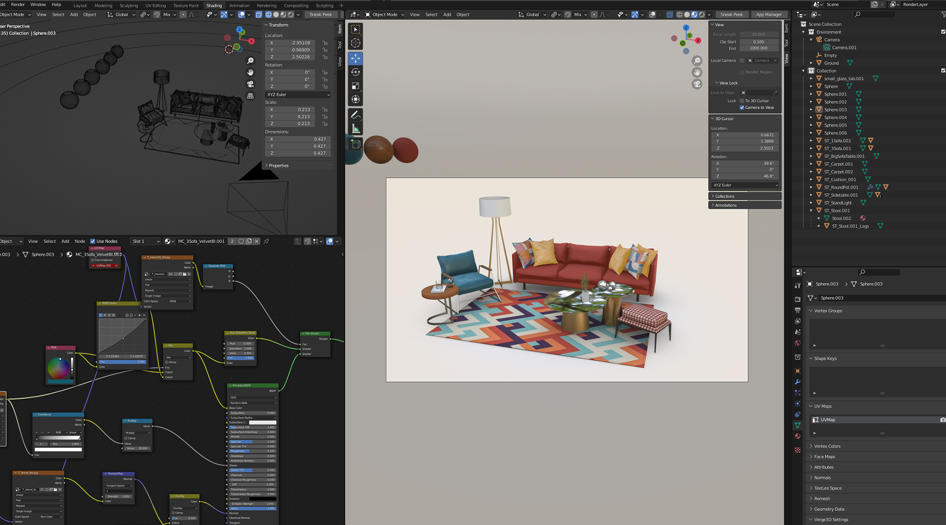Click Sneak Peek button in left viewport header
The height and width of the screenshot is (525, 946).
[x=320, y=14]
